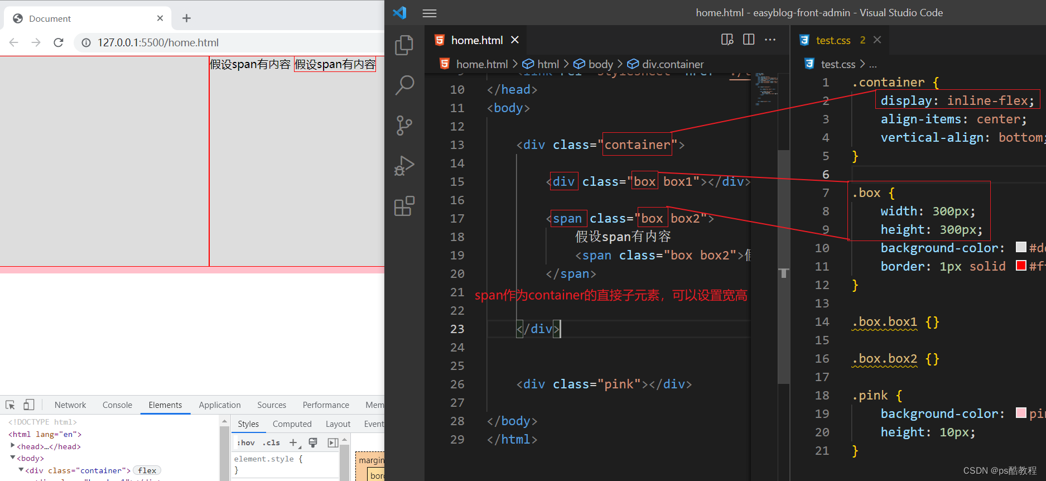Open the Explorer view in VS Code

pos(404,45)
